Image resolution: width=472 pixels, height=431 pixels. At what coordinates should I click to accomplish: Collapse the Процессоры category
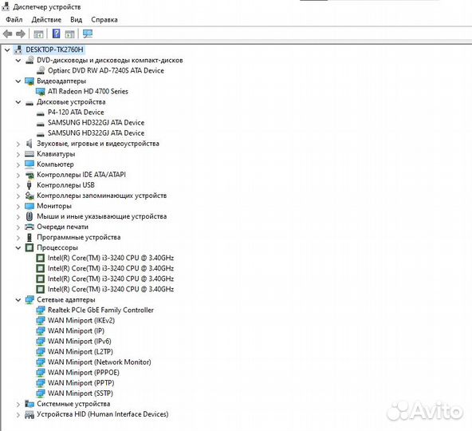[18, 247]
